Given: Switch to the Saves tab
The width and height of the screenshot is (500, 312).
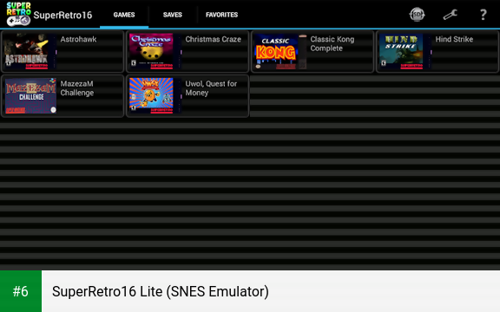Looking at the screenshot, I should [x=173, y=15].
